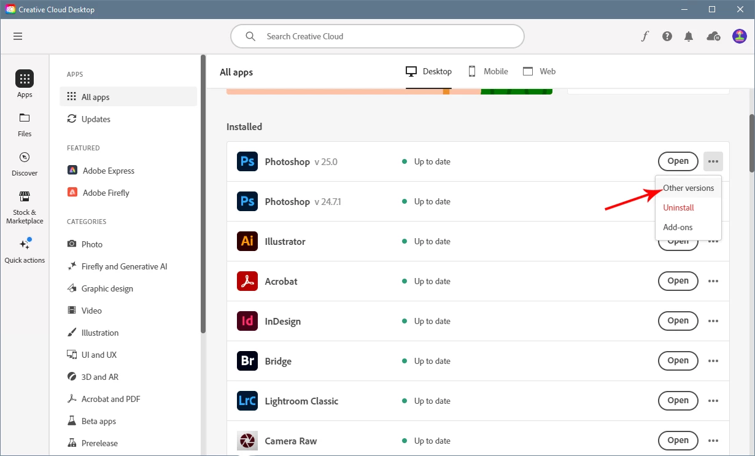Open the user profile avatar

tap(740, 36)
